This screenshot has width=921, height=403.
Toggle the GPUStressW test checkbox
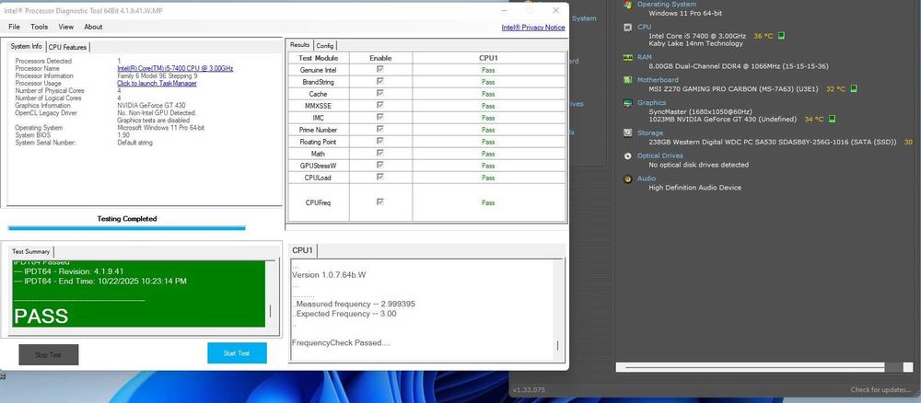click(380, 166)
